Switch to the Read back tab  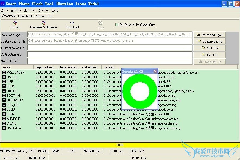coord(25,16)
